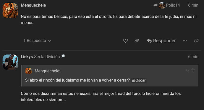This screenshot has height=110, width=204.
Task: Copy post link via first chain icon
Action: [137, 41]
